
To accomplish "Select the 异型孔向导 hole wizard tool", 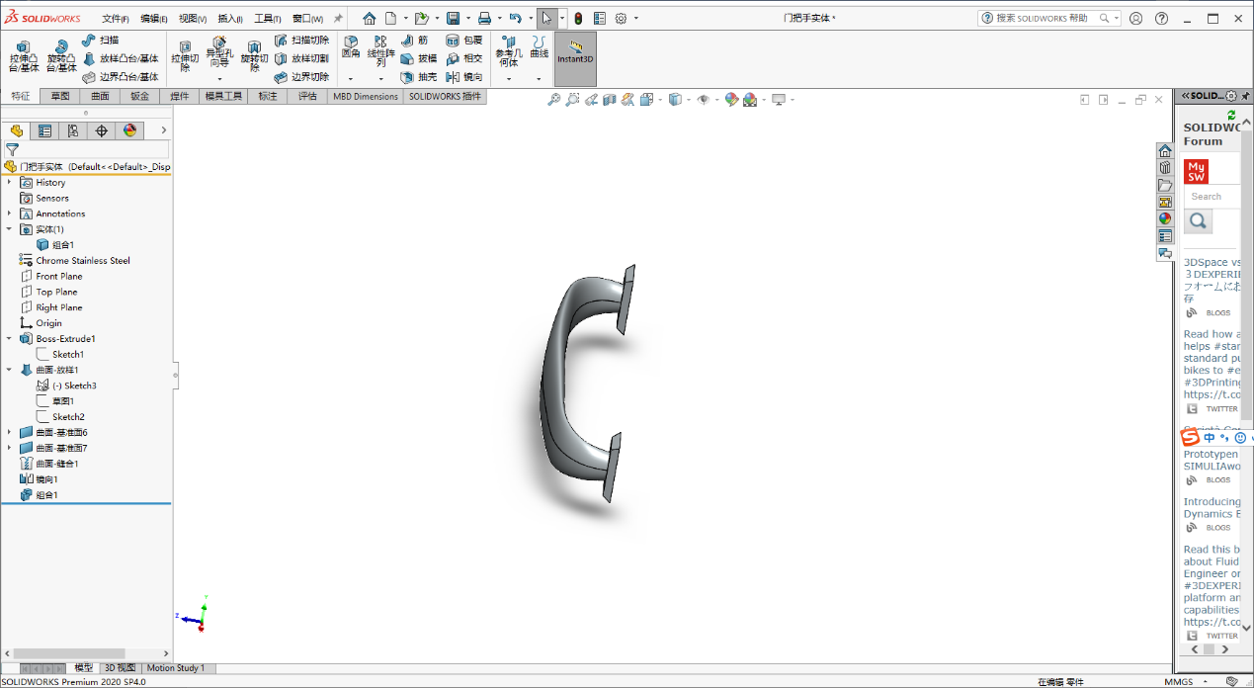I will pos(219,52).
